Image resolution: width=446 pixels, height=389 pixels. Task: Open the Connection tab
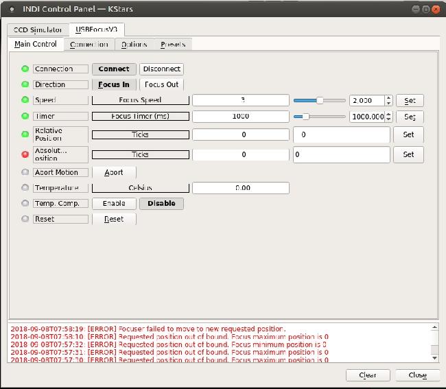(89, 45)
